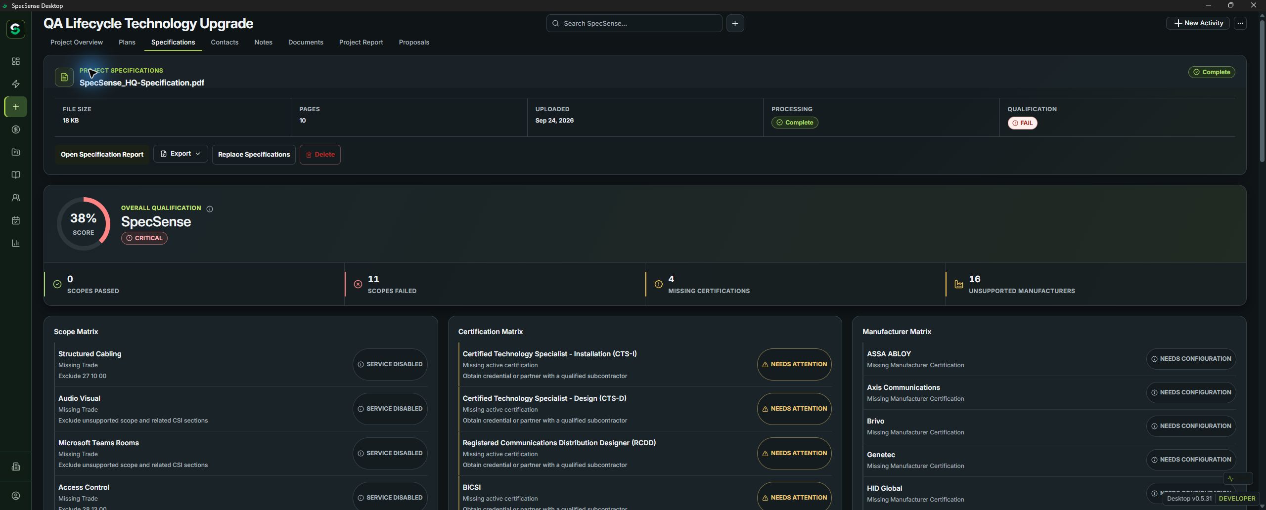
Task: Open the dollar sign icon in the sidebar
Action: (x=16, y=129)
